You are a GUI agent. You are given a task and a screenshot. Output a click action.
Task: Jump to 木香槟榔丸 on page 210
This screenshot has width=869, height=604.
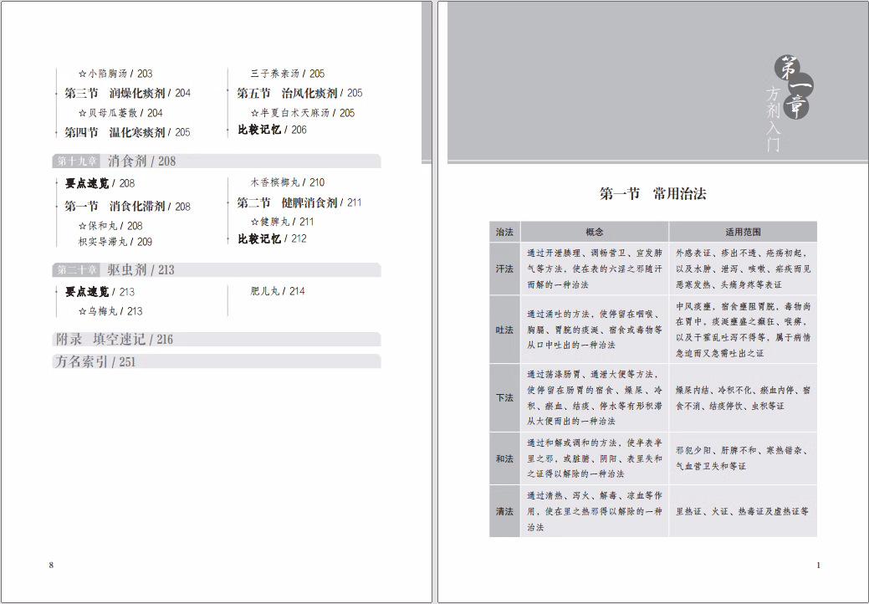point(288,182)
